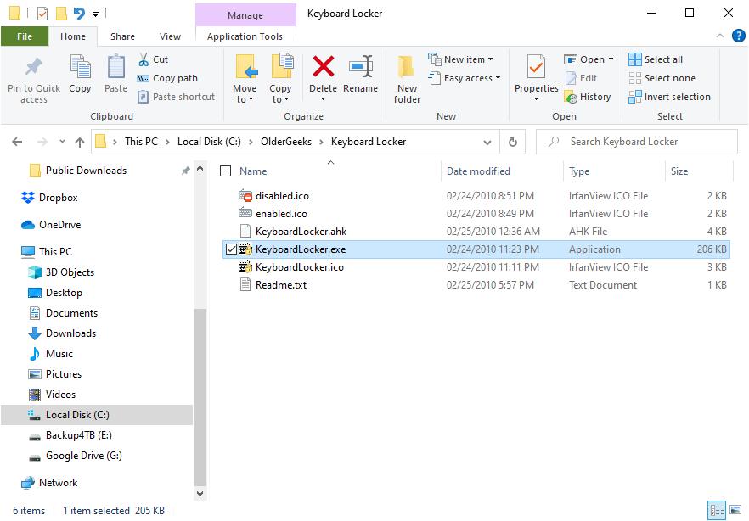Click the History icon
This screenshot has height=521, width=749.
tap(571, 97)
